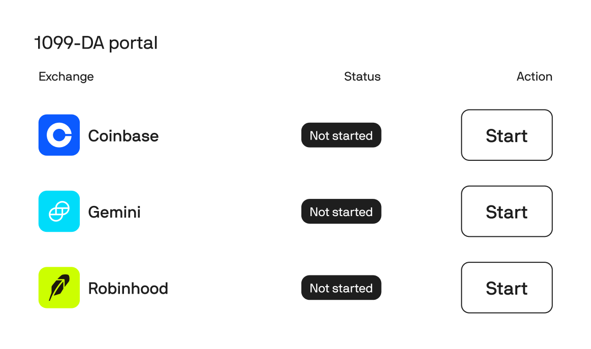591x349 pixels.
Task: Click the Coinbase exchange name
Action: coord(123,136)
